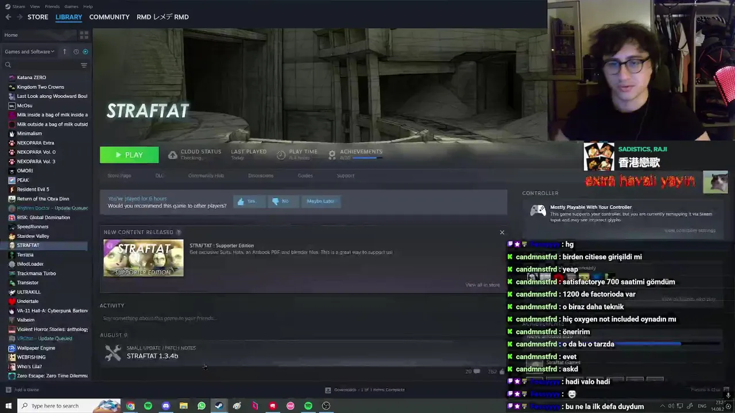Toggle the recent activity clock filter
The image size is (735, 413).
pos(76,52)
